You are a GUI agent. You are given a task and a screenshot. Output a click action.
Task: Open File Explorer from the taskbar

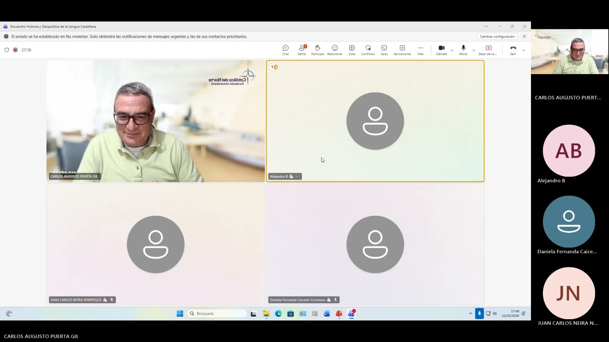click(x=266, y=313)
